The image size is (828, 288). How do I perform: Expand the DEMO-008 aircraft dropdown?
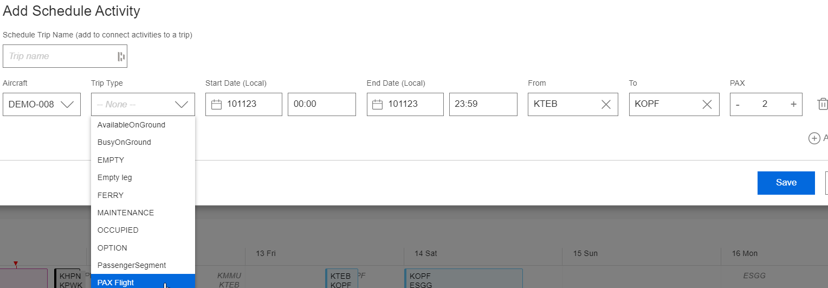click(x=67, y=105)
